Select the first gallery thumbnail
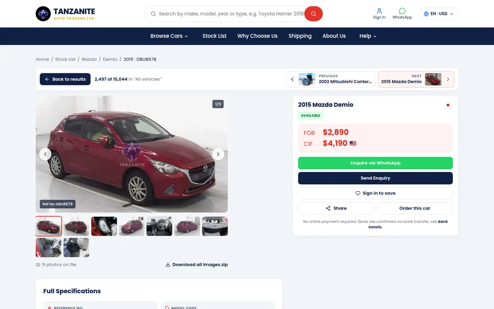Image resolution: width=494 pixels, height=309 pixels. coord(49,226)
